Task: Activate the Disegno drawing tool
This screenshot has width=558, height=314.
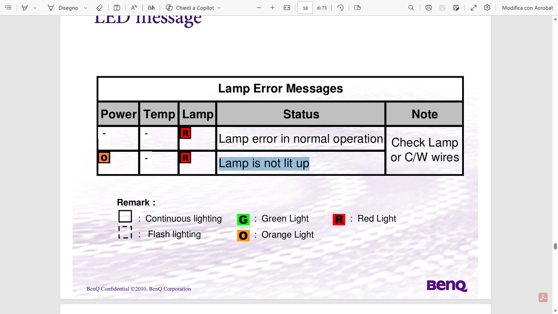Action: click(x=63, y=8)
